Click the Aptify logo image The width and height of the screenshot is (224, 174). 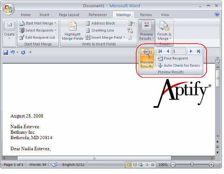click(x=182, y=93)
